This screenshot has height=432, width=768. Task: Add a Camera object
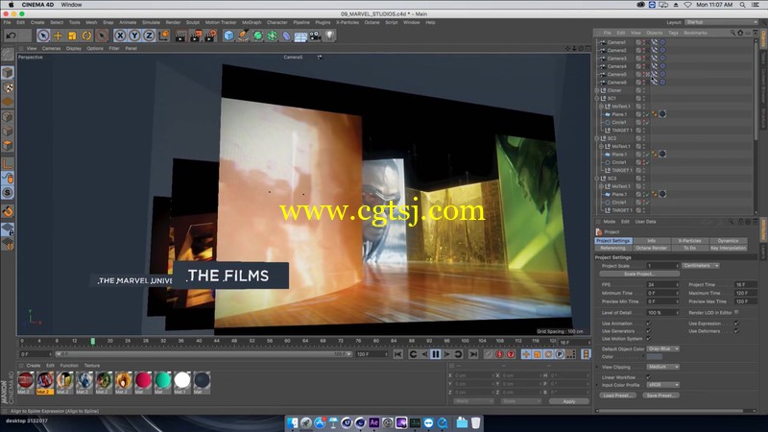(x=315, y=36)
